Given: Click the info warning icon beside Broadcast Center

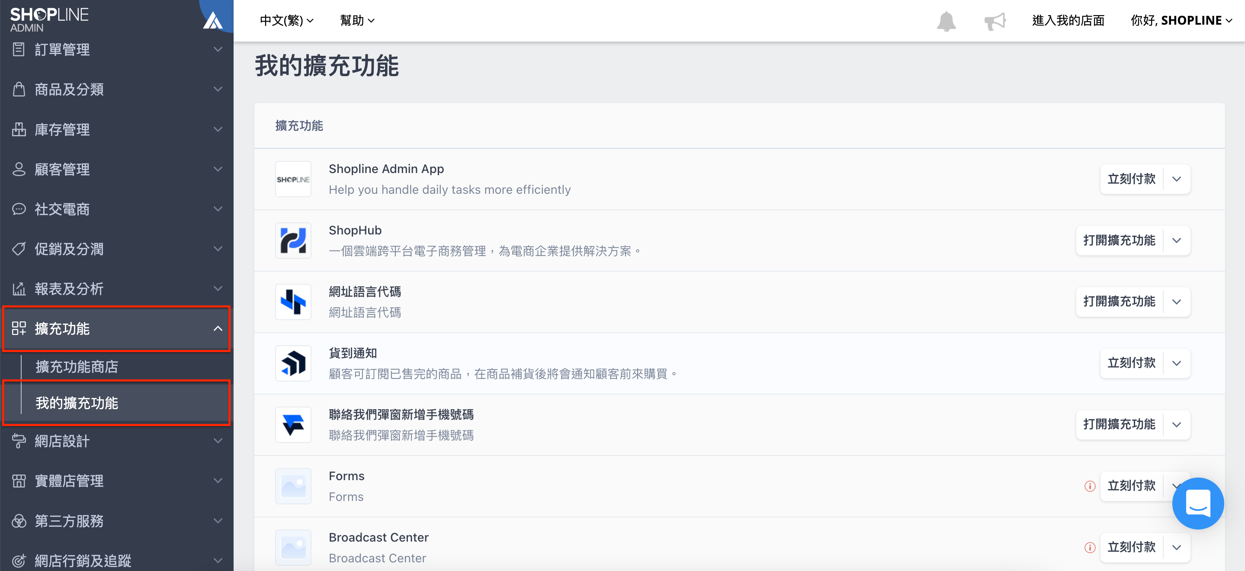Looking at the screenshot, I should coord(1089,547).
